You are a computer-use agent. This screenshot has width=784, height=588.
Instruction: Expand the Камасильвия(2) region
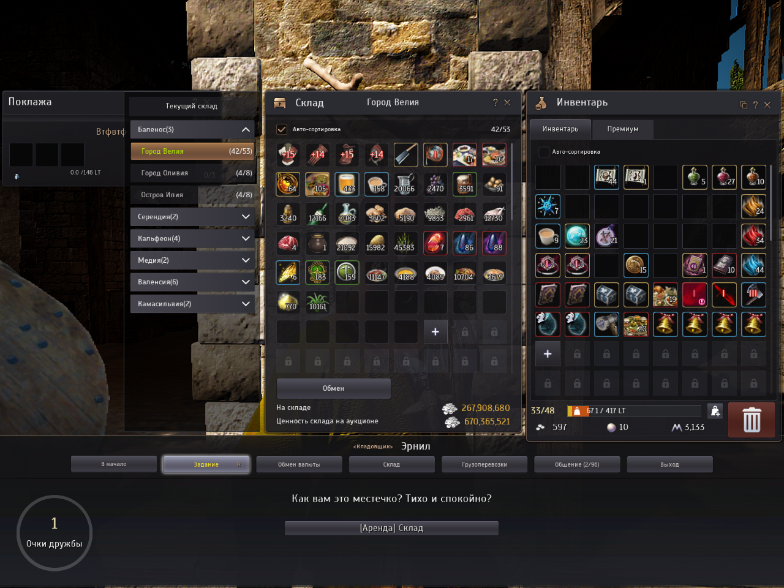(192, 304)
